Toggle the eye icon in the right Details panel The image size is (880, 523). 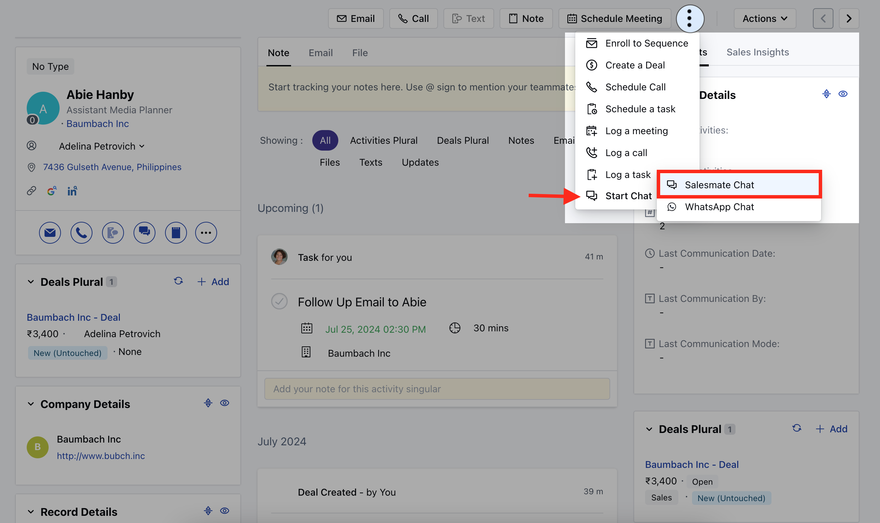843,94
